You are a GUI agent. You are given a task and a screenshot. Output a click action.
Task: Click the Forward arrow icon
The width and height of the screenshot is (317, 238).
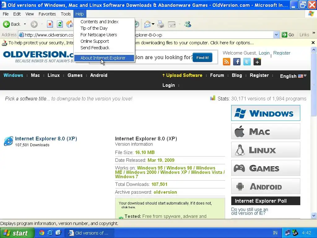pos(34,24)
